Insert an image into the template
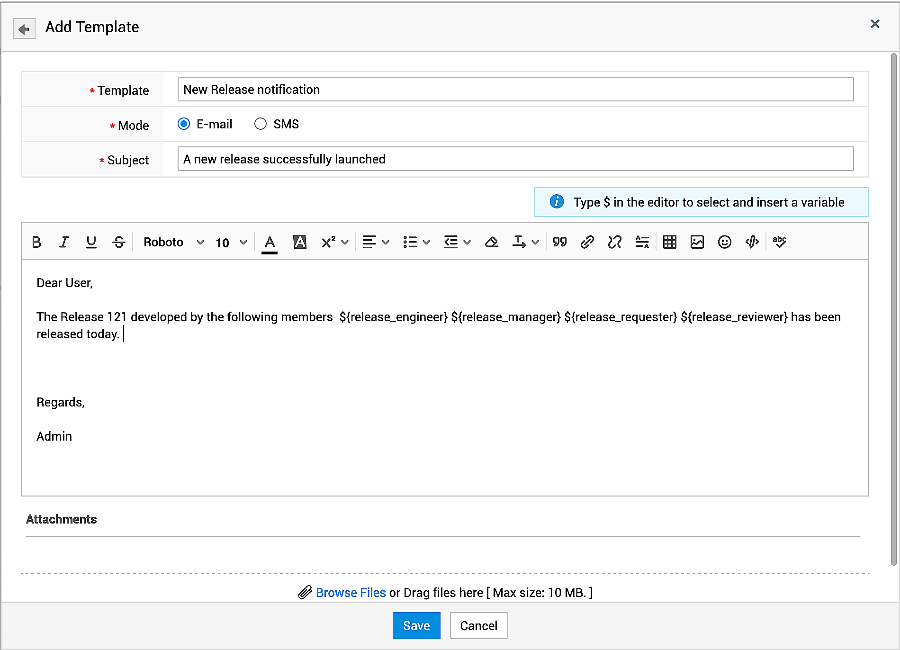900x650 pixels. coord(697,242)
